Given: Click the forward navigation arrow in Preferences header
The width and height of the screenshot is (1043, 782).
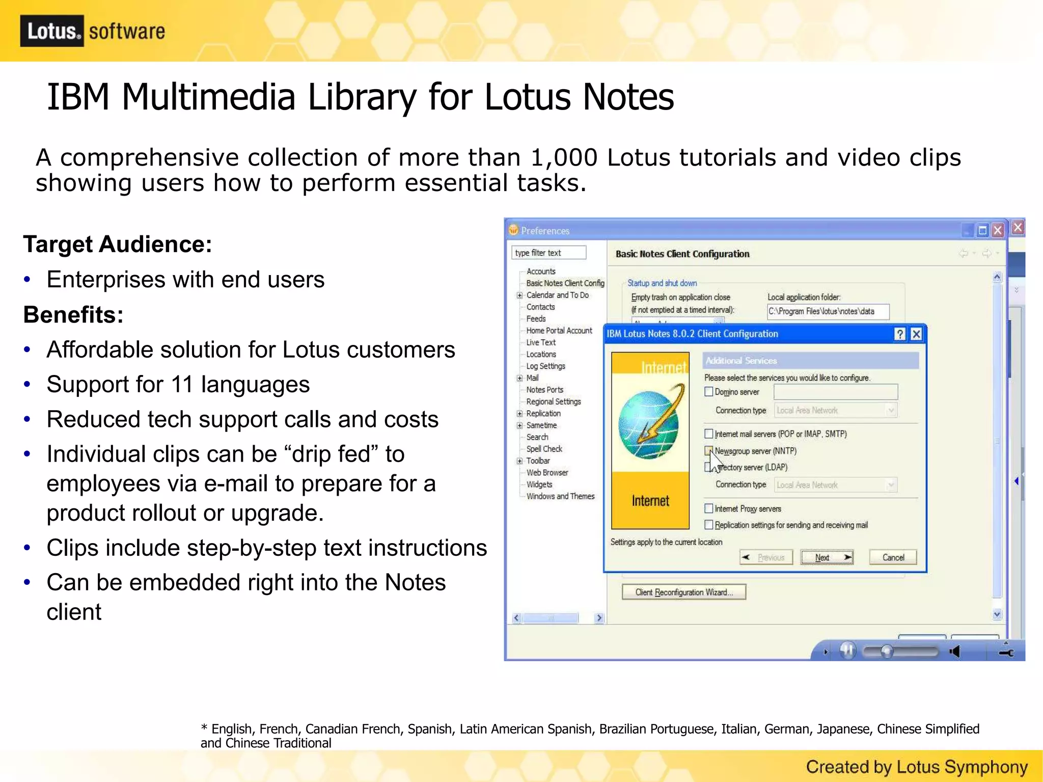Looking at the screenshot, I should [986, 253].
